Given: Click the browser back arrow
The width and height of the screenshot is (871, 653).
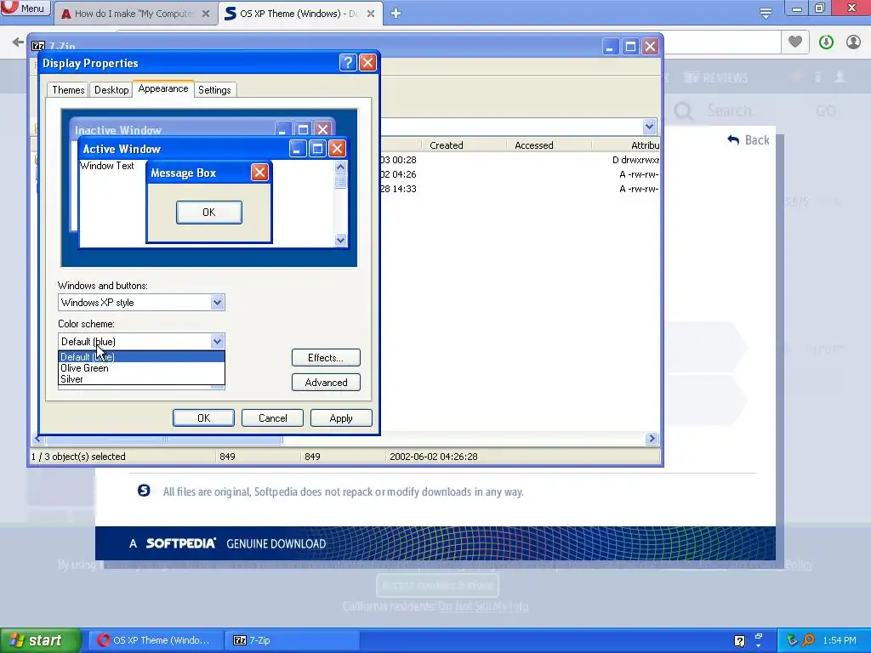Looking at the screenshot, I should tap(18, 42).
